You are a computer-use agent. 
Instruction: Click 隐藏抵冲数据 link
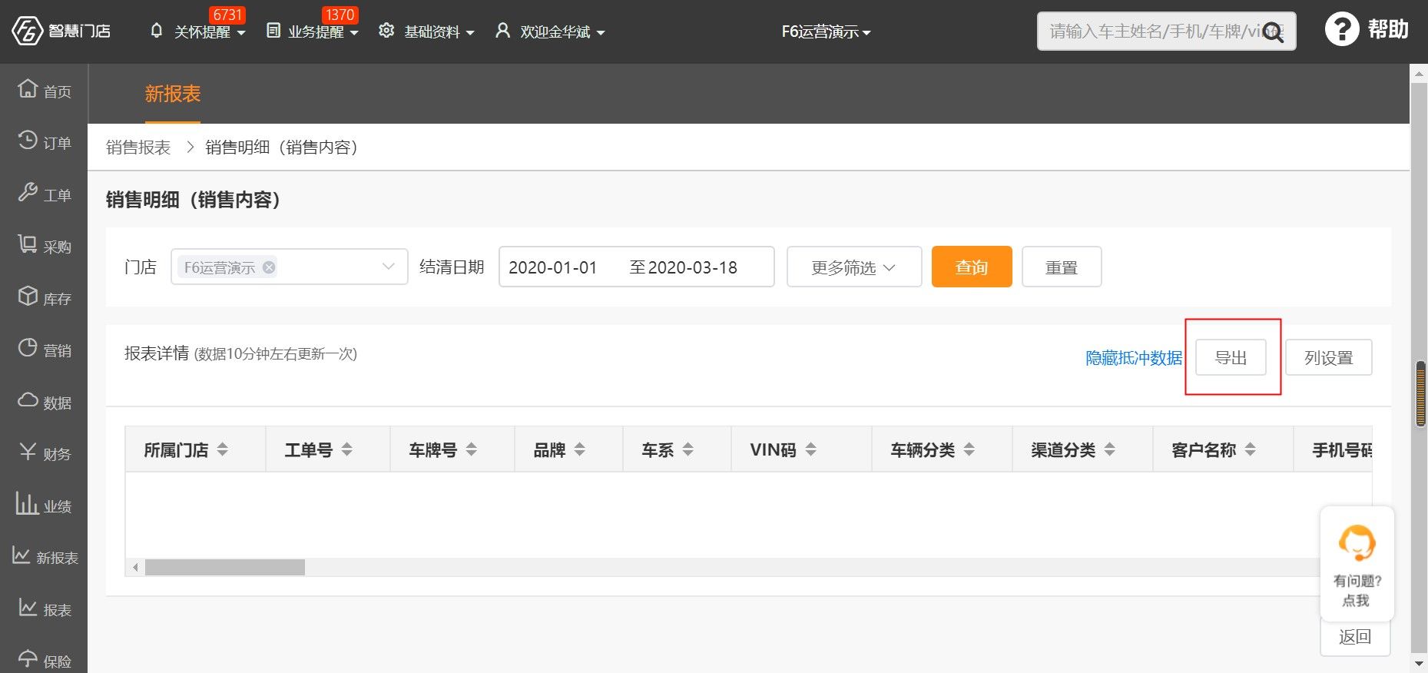[x=1134, y=358]
